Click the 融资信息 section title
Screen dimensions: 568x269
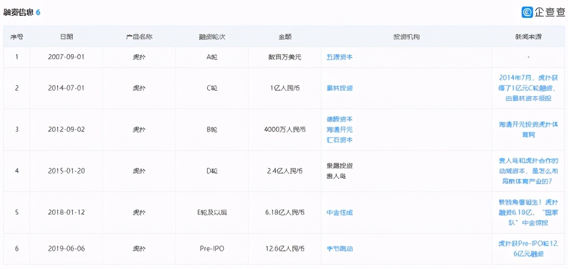[x=18, y=12]
